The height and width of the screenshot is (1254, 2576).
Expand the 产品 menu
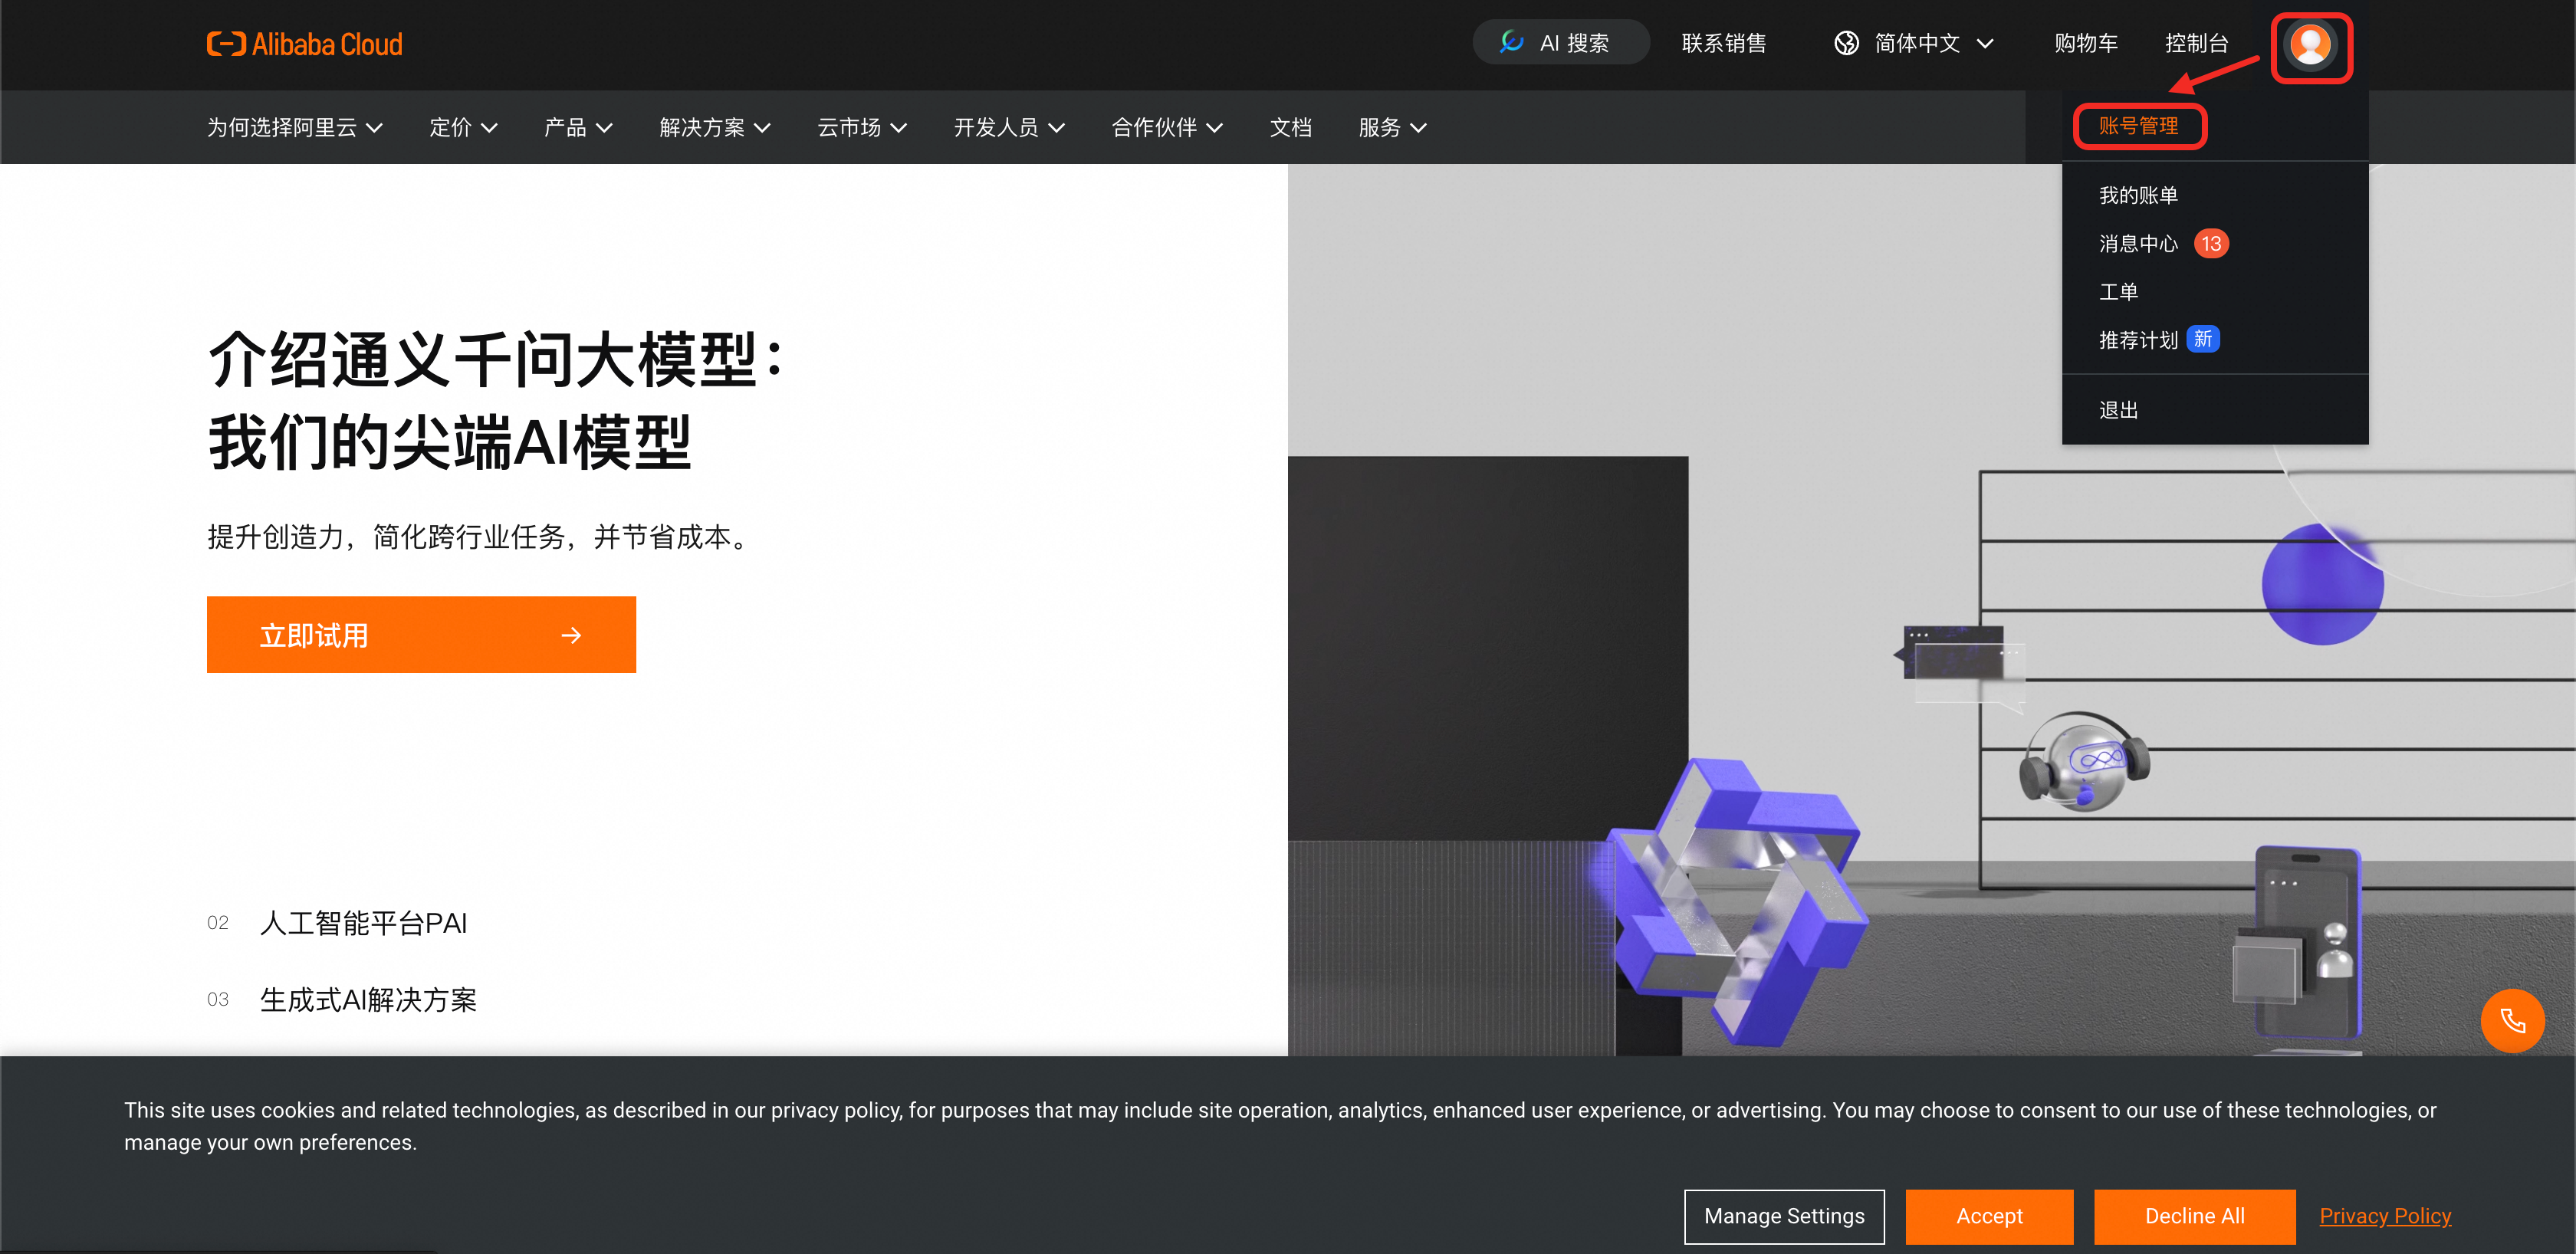point(578,127)
